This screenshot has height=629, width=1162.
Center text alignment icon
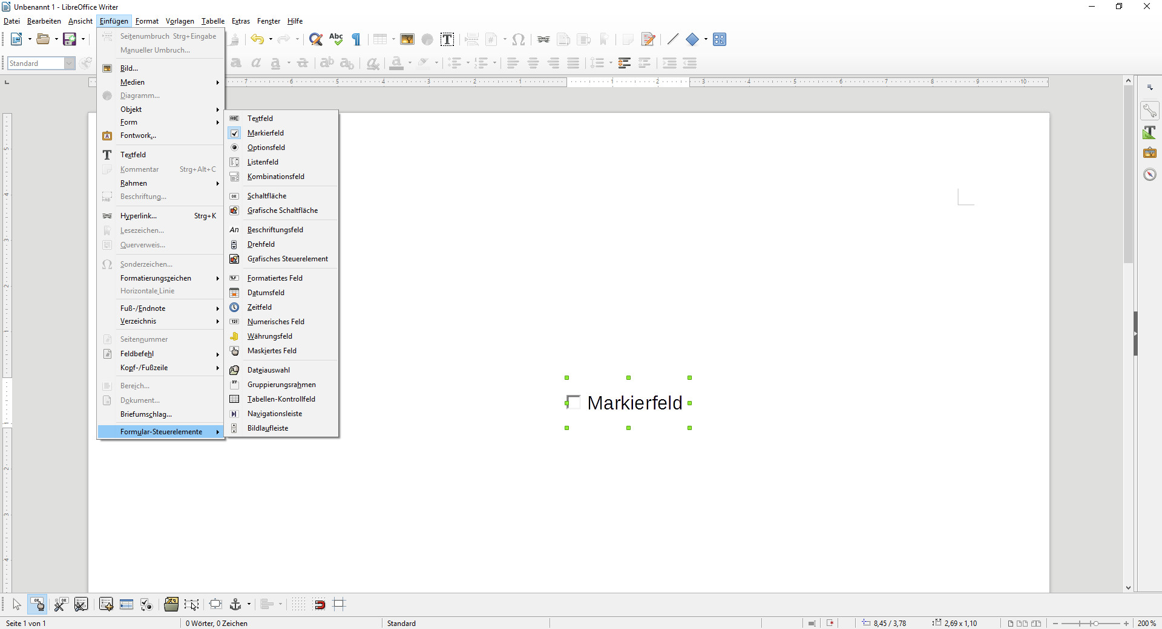click(533, 63)
